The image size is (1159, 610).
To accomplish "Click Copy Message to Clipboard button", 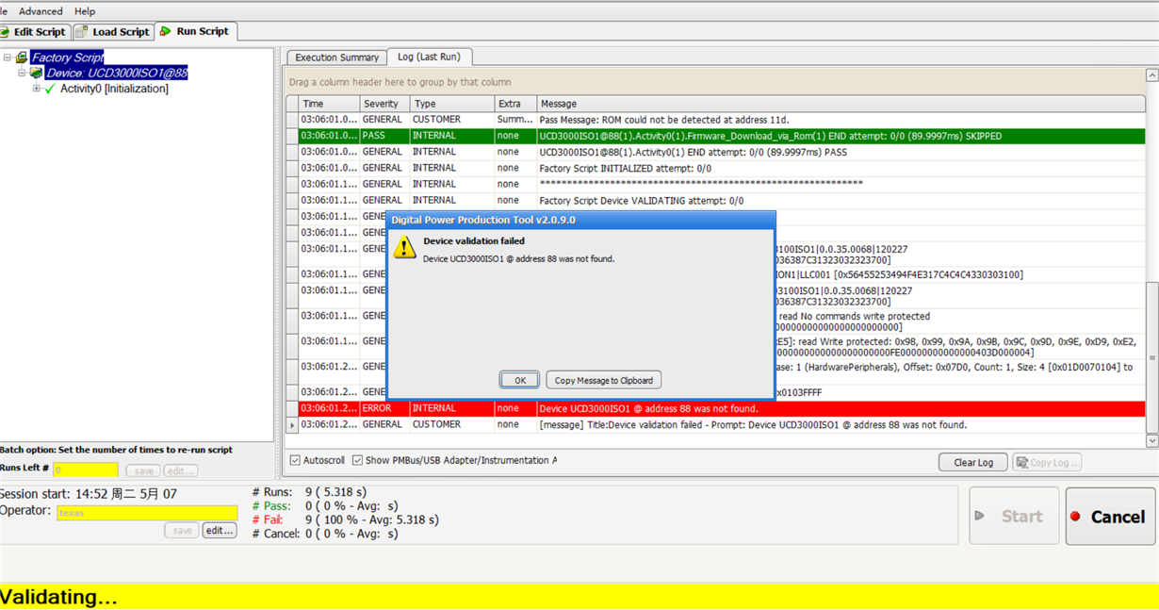I will [x=603, y=380].
